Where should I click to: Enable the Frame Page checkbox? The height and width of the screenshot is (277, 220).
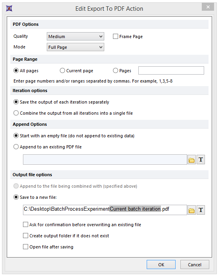[x=115, y=37]
